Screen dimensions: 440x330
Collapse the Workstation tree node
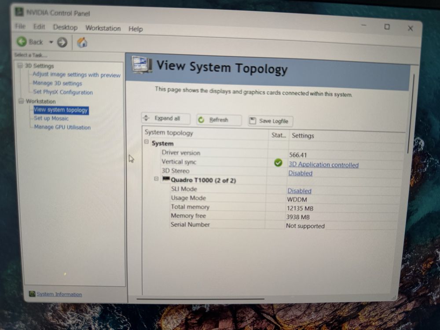coord(21,101)
